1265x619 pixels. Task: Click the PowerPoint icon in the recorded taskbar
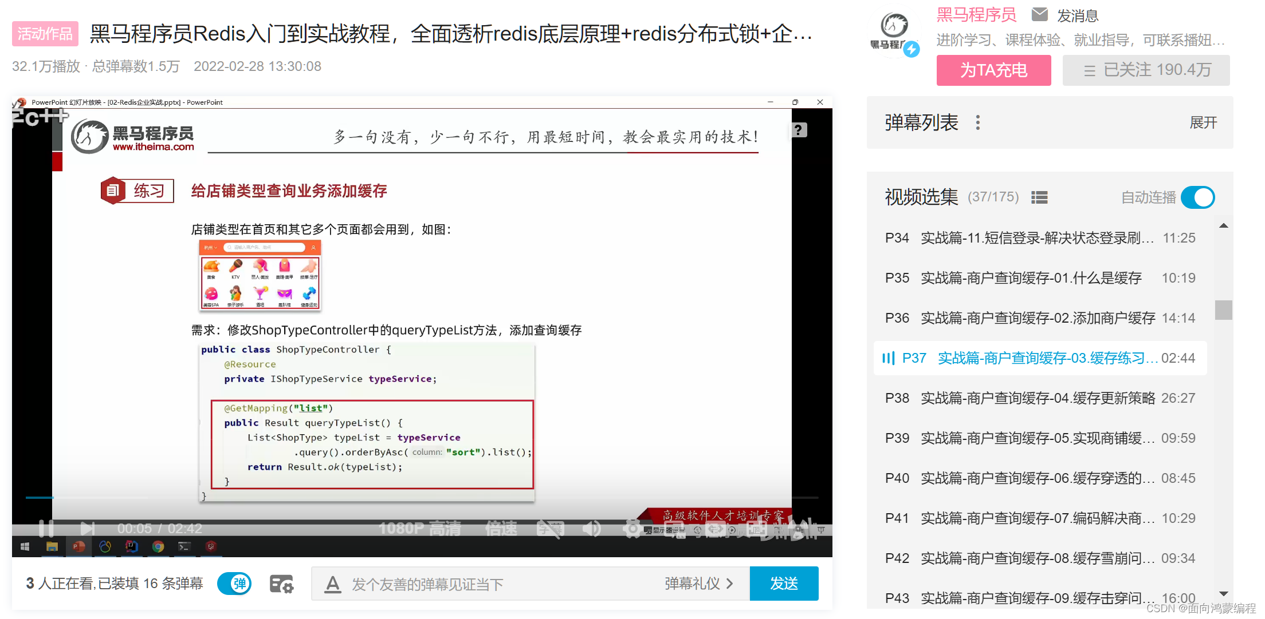(78, 547)
